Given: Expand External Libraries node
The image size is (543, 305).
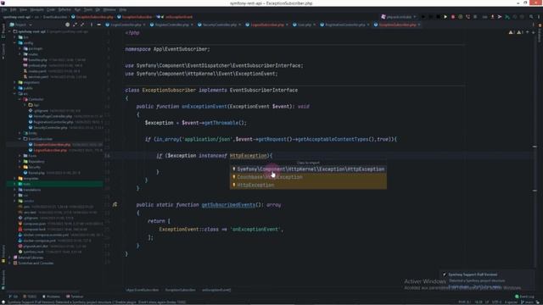Looking at the screenshot, I should pyautogui.click(x=10, y=258).
